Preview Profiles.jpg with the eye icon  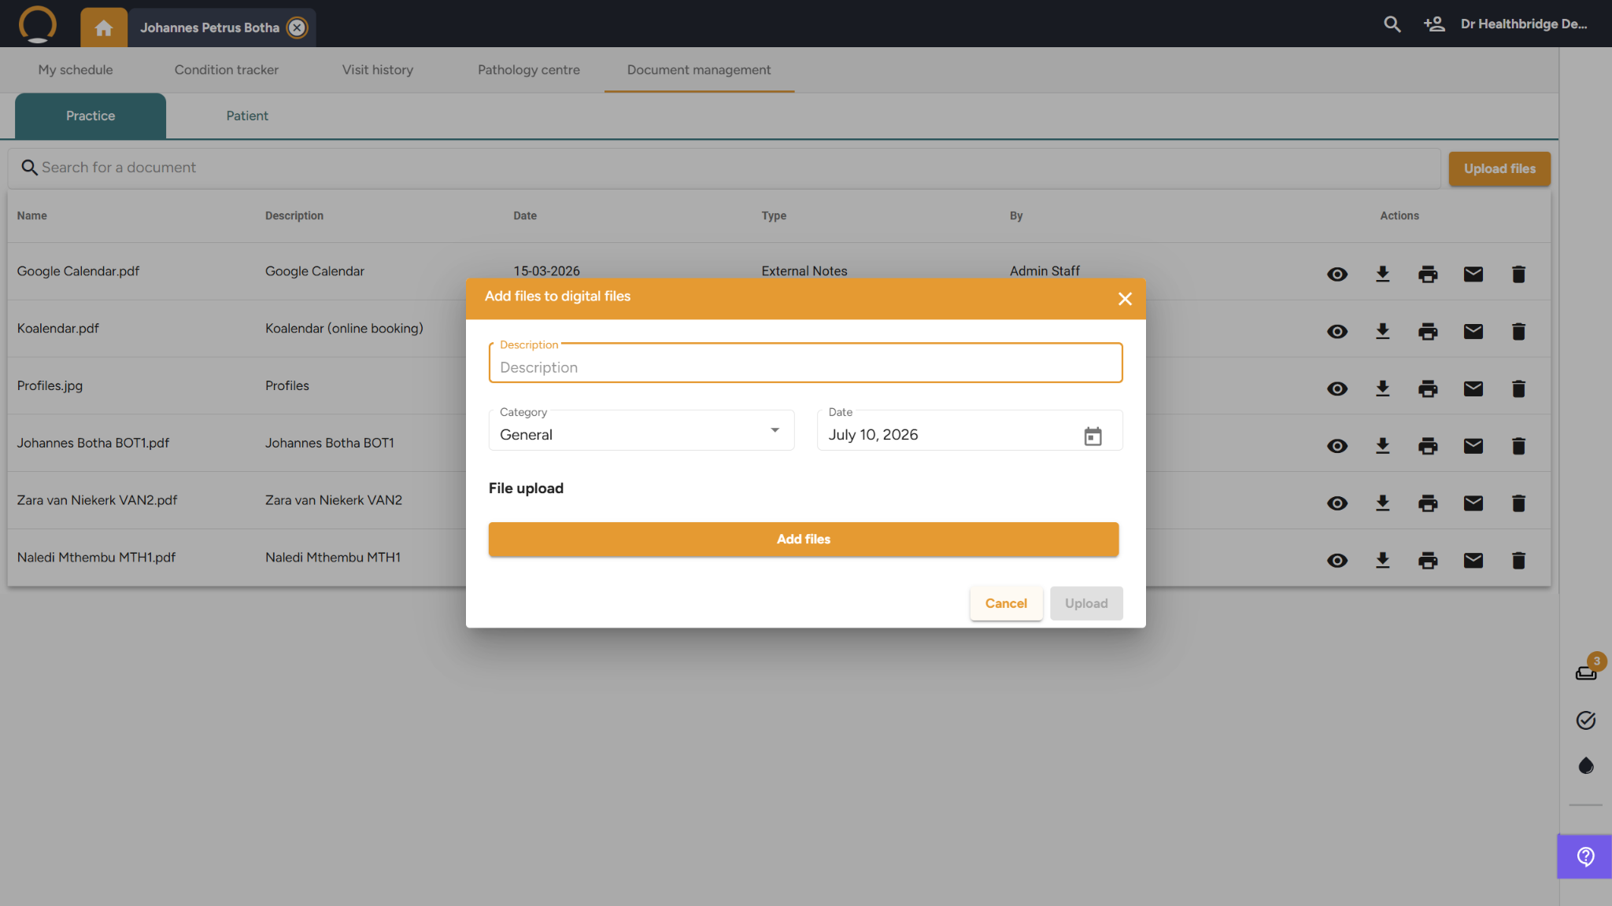pos(1337,389)
